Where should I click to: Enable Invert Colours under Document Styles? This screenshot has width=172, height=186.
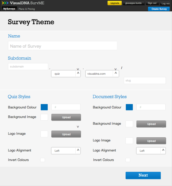point(128,160)
